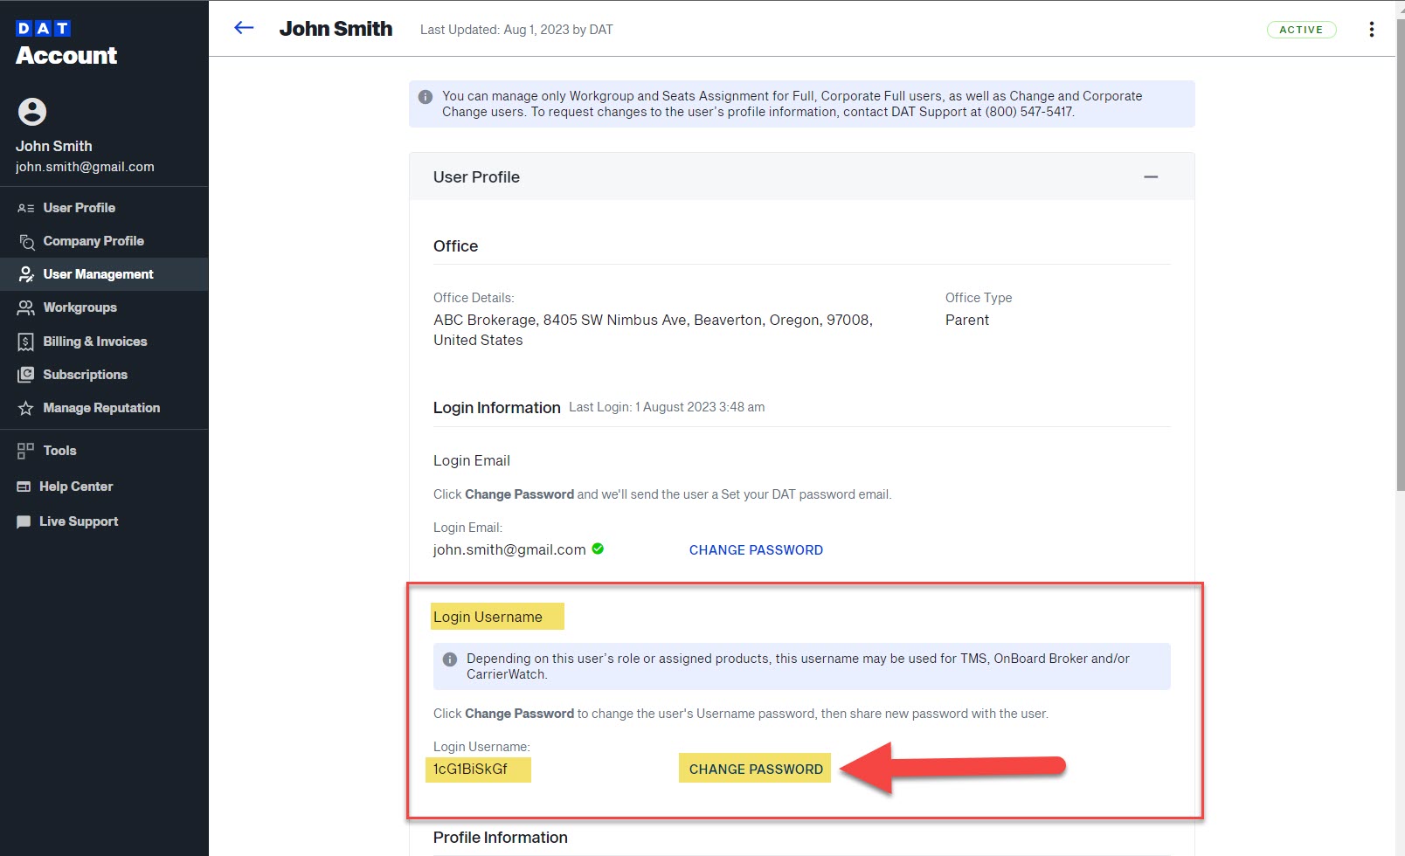1405x856 pixels.
Task: Click the verified checkmark beside john.smith@gmail.com
Action: [x=598, y=549]
